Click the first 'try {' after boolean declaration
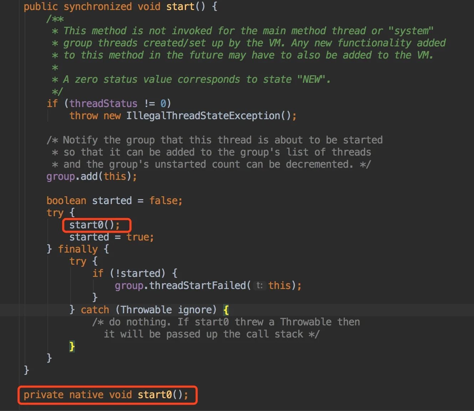 [x=61, y=213]
